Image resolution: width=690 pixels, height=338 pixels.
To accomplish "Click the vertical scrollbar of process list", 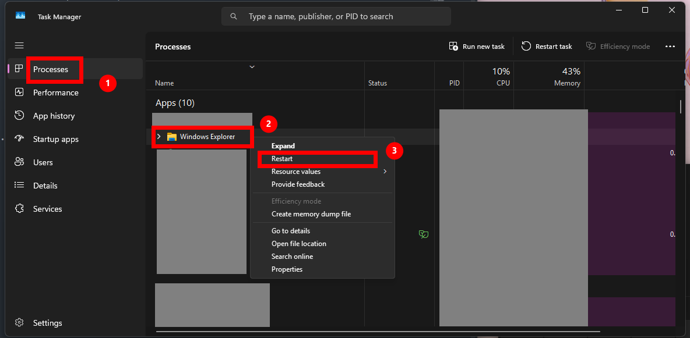I will pyautogui.click(x=680, y=107).
